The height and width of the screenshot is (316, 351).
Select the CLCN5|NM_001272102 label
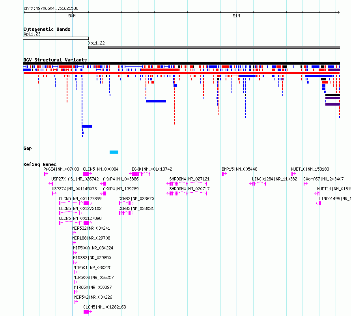pos(80,208)
